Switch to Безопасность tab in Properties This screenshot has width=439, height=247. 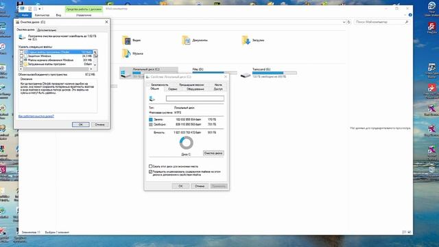point(160,84)
